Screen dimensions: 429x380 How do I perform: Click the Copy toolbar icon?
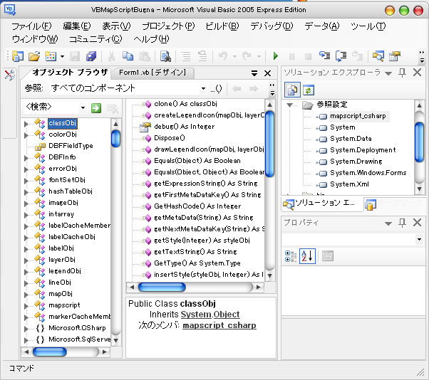pyautogui.click(x=128, y=56)
